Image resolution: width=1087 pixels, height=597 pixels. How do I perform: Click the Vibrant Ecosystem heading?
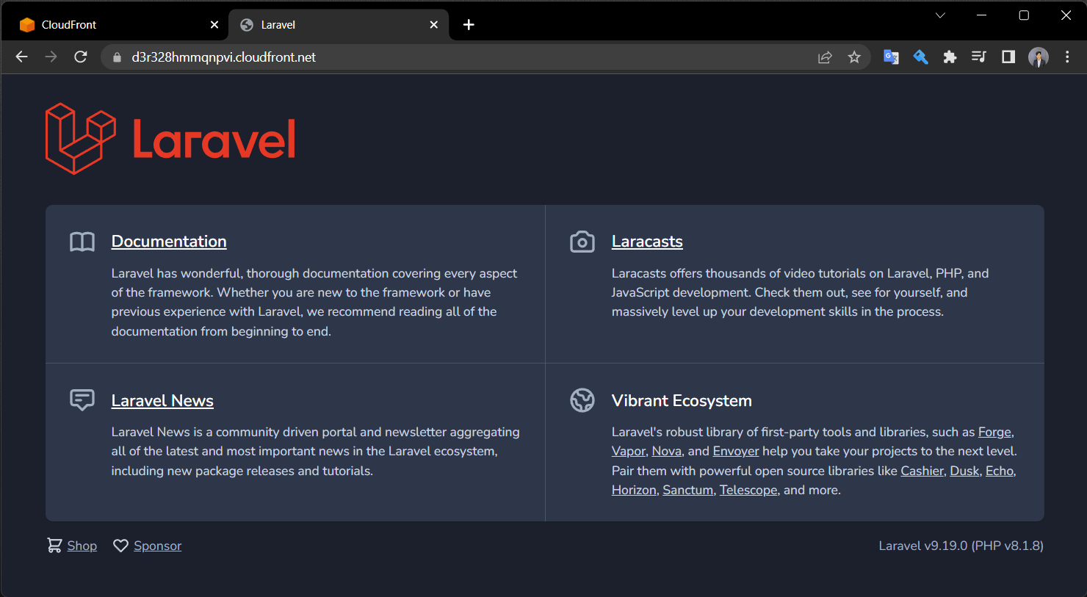(682, 401)
